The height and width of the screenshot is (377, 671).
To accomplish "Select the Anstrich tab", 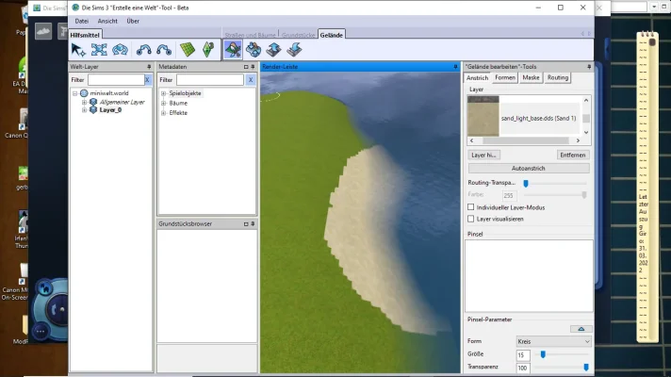I will [477, 78].
